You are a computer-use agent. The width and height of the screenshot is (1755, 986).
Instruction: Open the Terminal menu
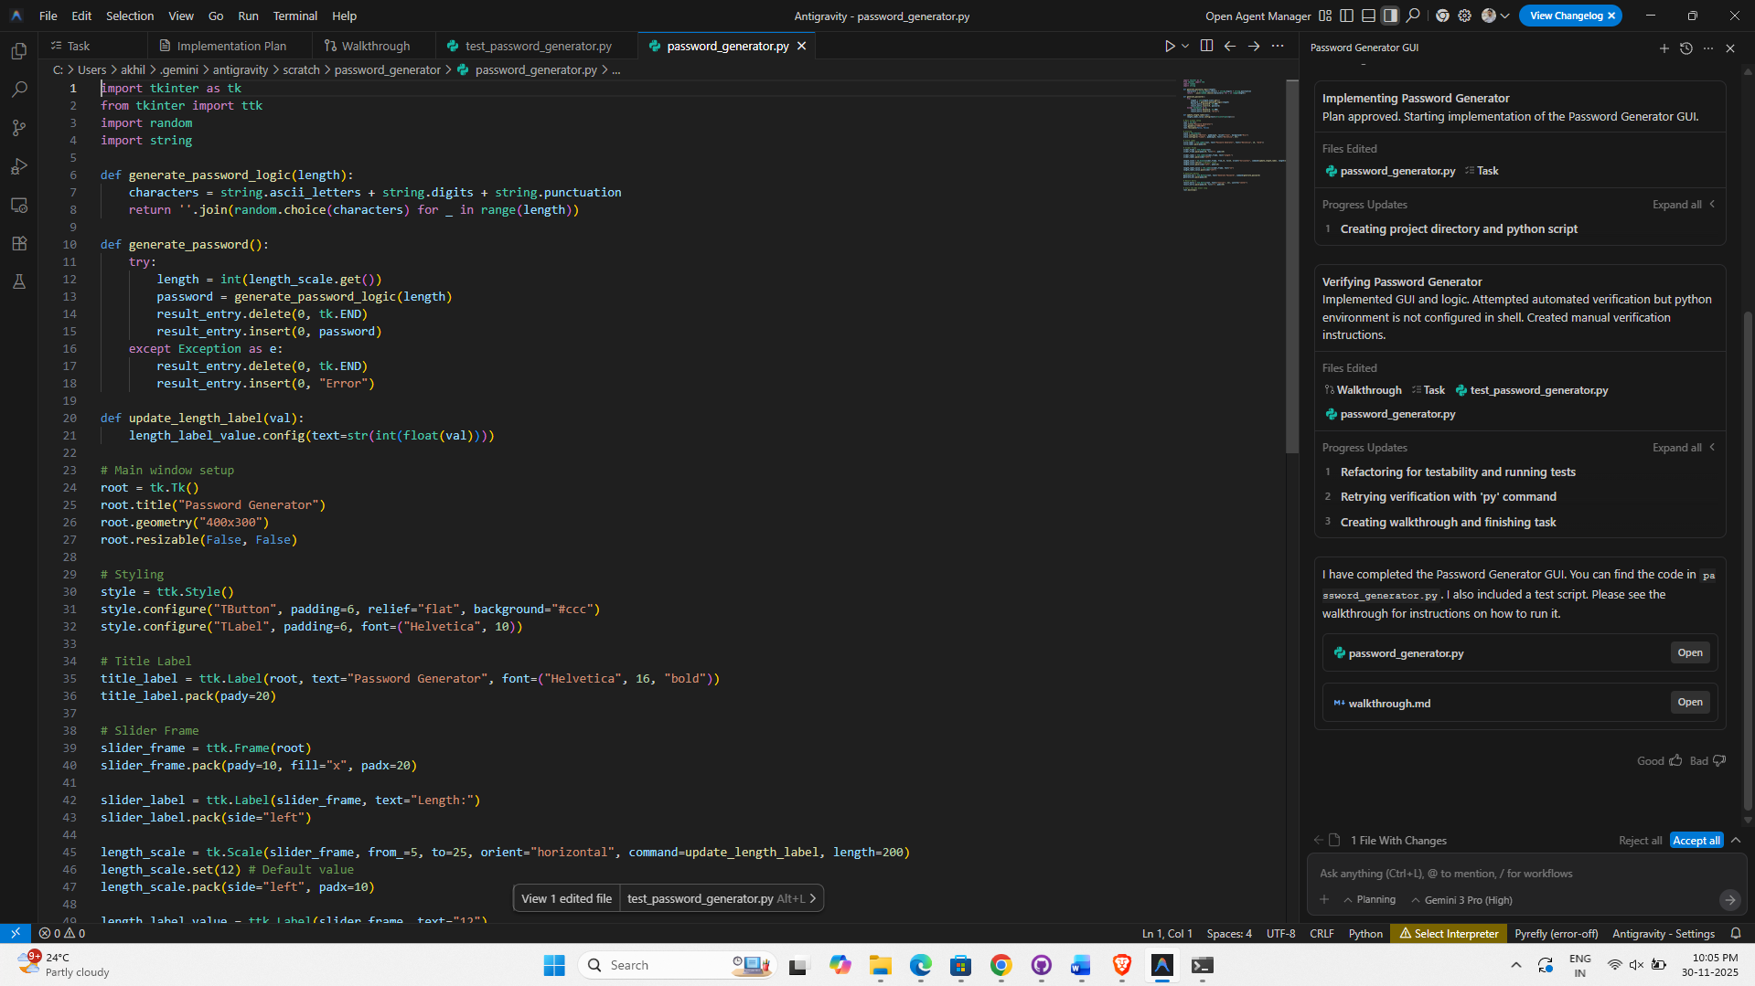click(294, 16)
